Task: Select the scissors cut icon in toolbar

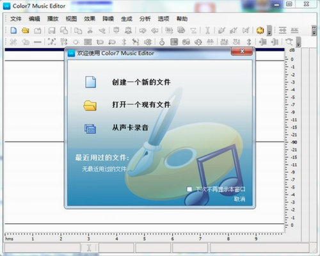Action: coord(90,31)
